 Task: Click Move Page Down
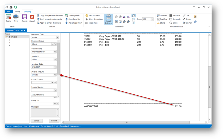[x=74, y=23]
